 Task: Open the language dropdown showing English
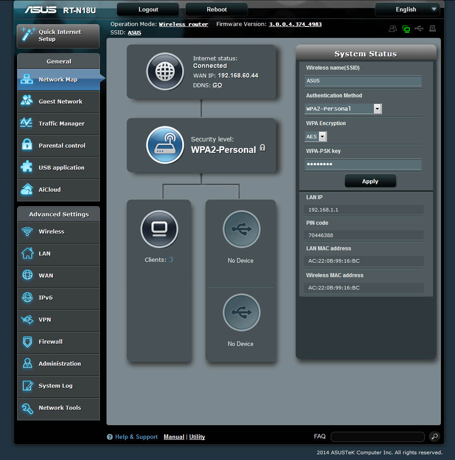407,9
